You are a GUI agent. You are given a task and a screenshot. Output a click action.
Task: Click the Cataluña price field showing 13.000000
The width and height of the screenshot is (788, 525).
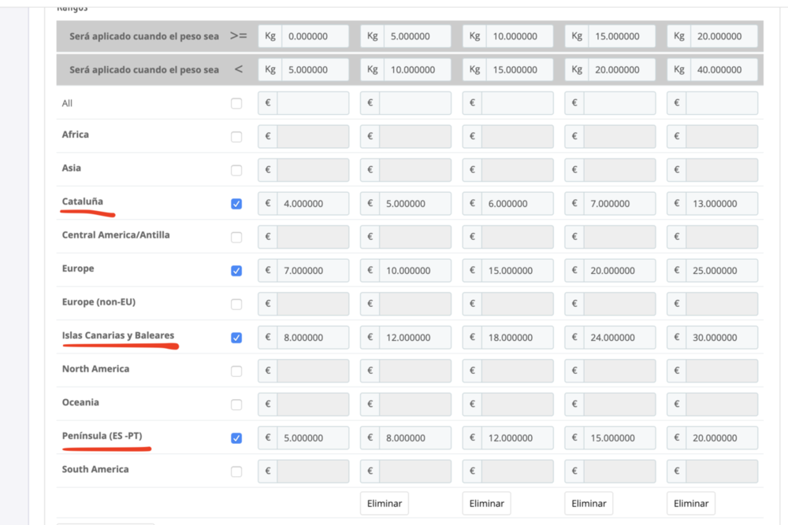pyautogui.click(x=721, y=204)
